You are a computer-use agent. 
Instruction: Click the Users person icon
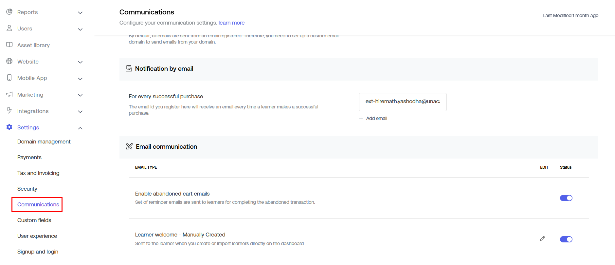coord(9,28)
